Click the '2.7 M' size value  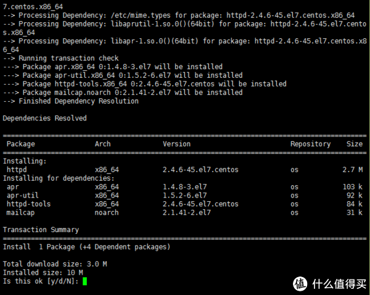coord(353,170)
